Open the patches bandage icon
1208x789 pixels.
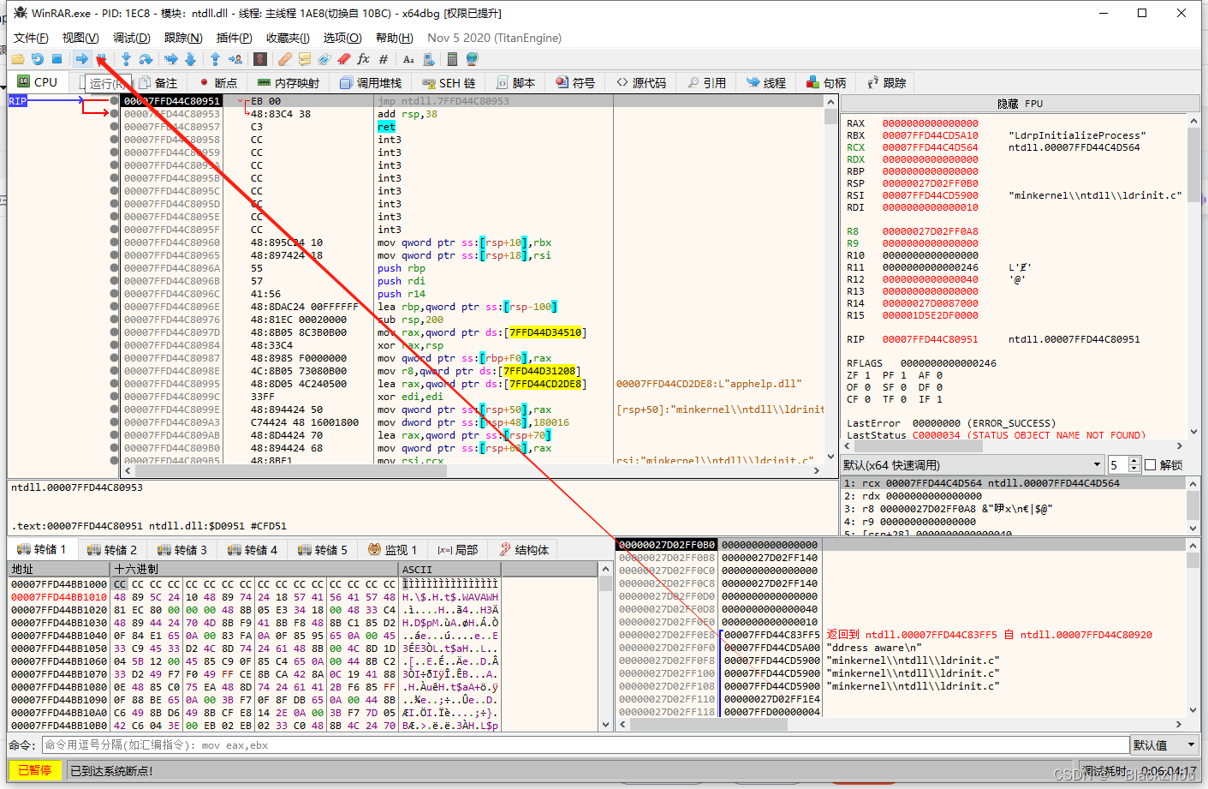(x=285, y=59)
